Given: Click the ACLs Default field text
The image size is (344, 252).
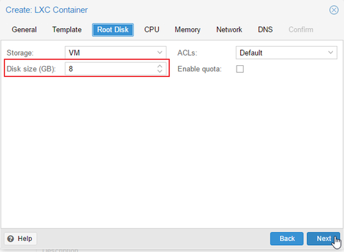Looking at the screenshot, I should click(x=250, y=53).
